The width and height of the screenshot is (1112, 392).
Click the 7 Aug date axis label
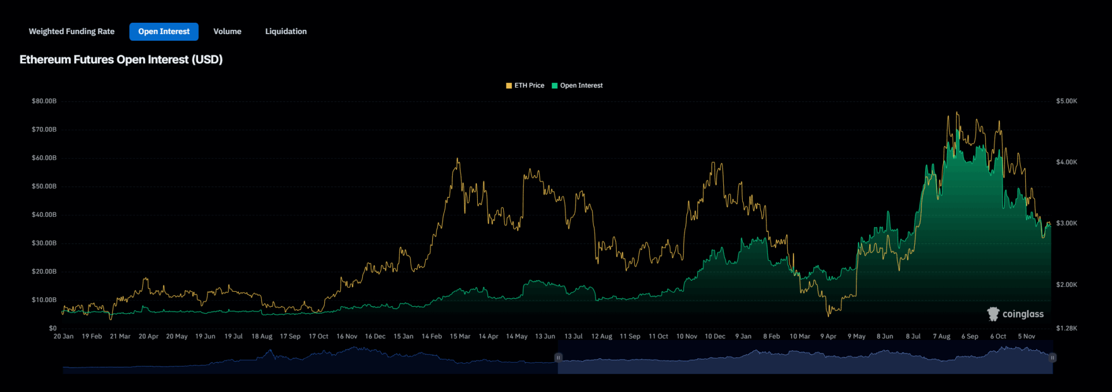tap(942, 336)
